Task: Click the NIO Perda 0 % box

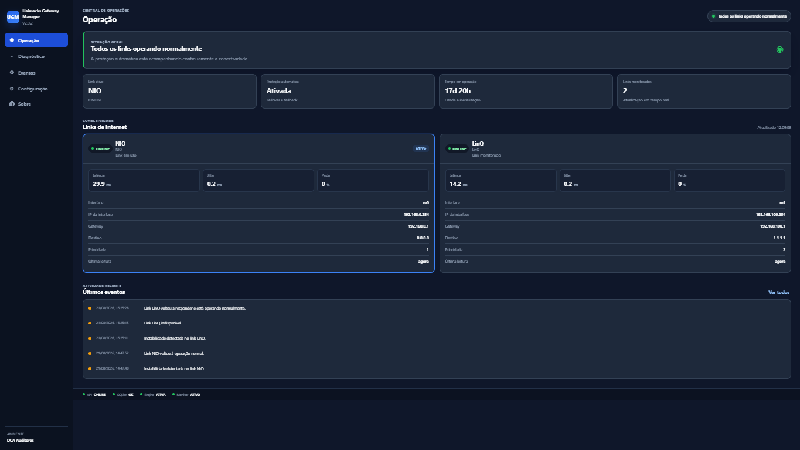Action: pos(373,181)
